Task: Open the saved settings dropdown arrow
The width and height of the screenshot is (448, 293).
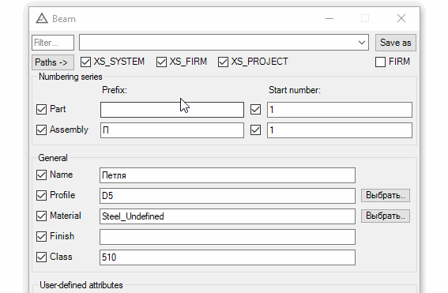Action: (x=362, y=43)
